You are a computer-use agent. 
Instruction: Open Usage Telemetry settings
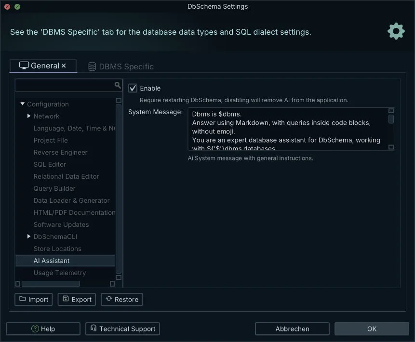pyautogui.click(x=60, y=273)
